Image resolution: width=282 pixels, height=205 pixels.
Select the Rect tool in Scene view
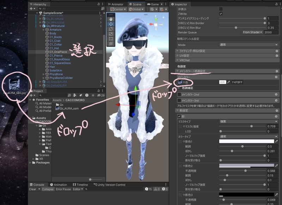pyautogui.click(x=111, y=39)
